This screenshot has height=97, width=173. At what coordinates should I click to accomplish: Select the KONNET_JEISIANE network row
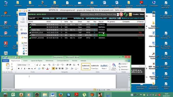click(x=86, y=38)
